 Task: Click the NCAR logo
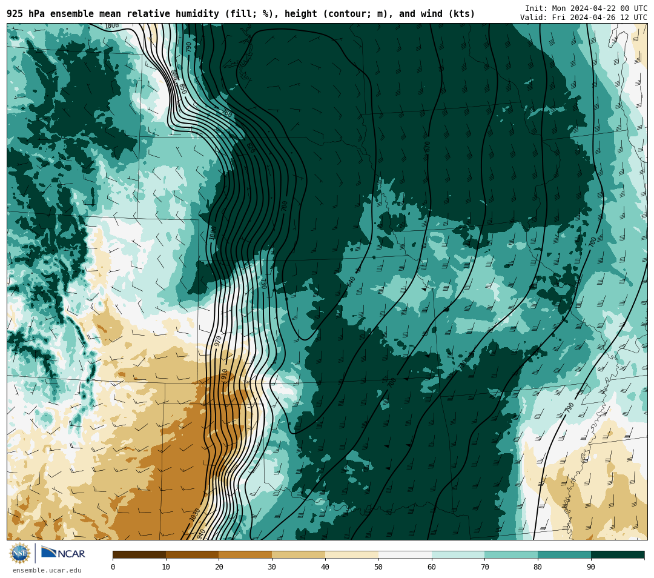(x=63, y=553)
